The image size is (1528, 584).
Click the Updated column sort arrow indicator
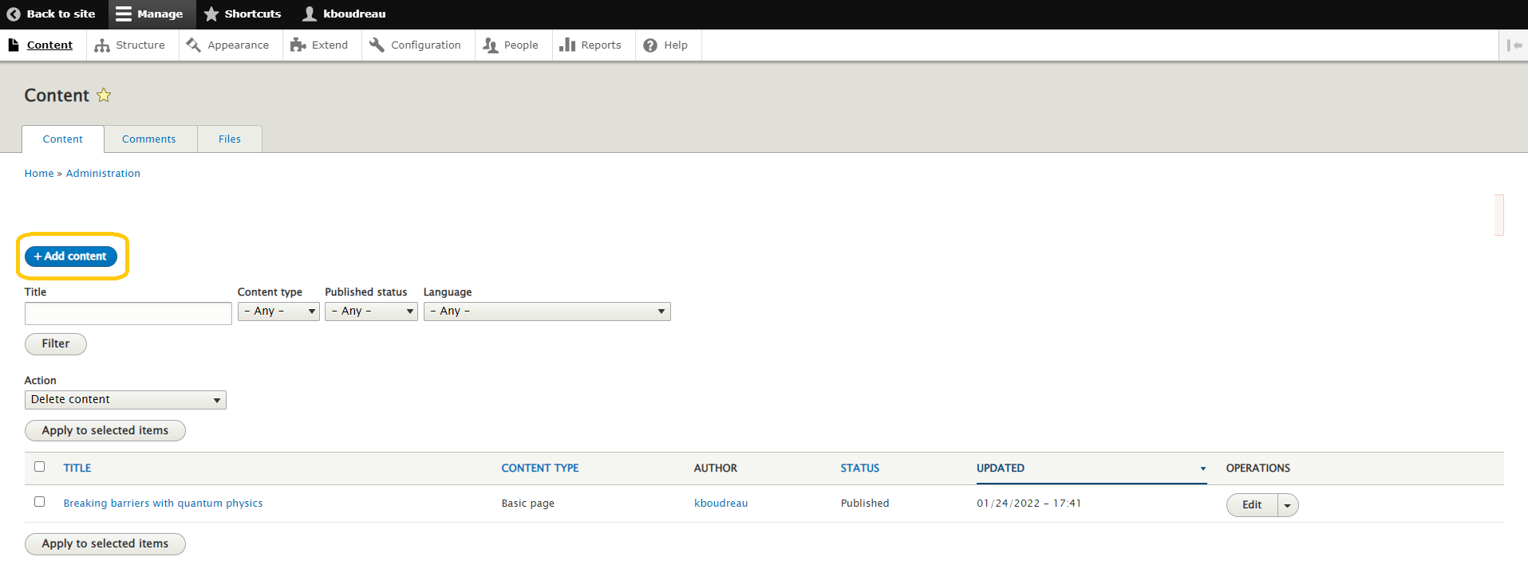click(1202, 468)
